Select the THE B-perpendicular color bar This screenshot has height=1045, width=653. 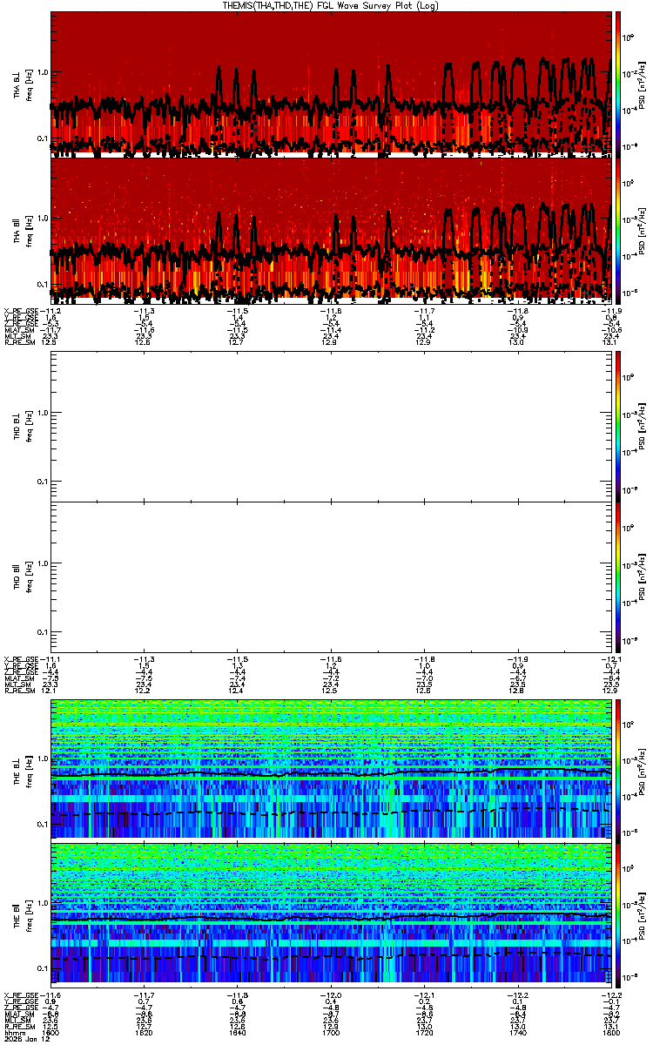click(x=620, y=769)
